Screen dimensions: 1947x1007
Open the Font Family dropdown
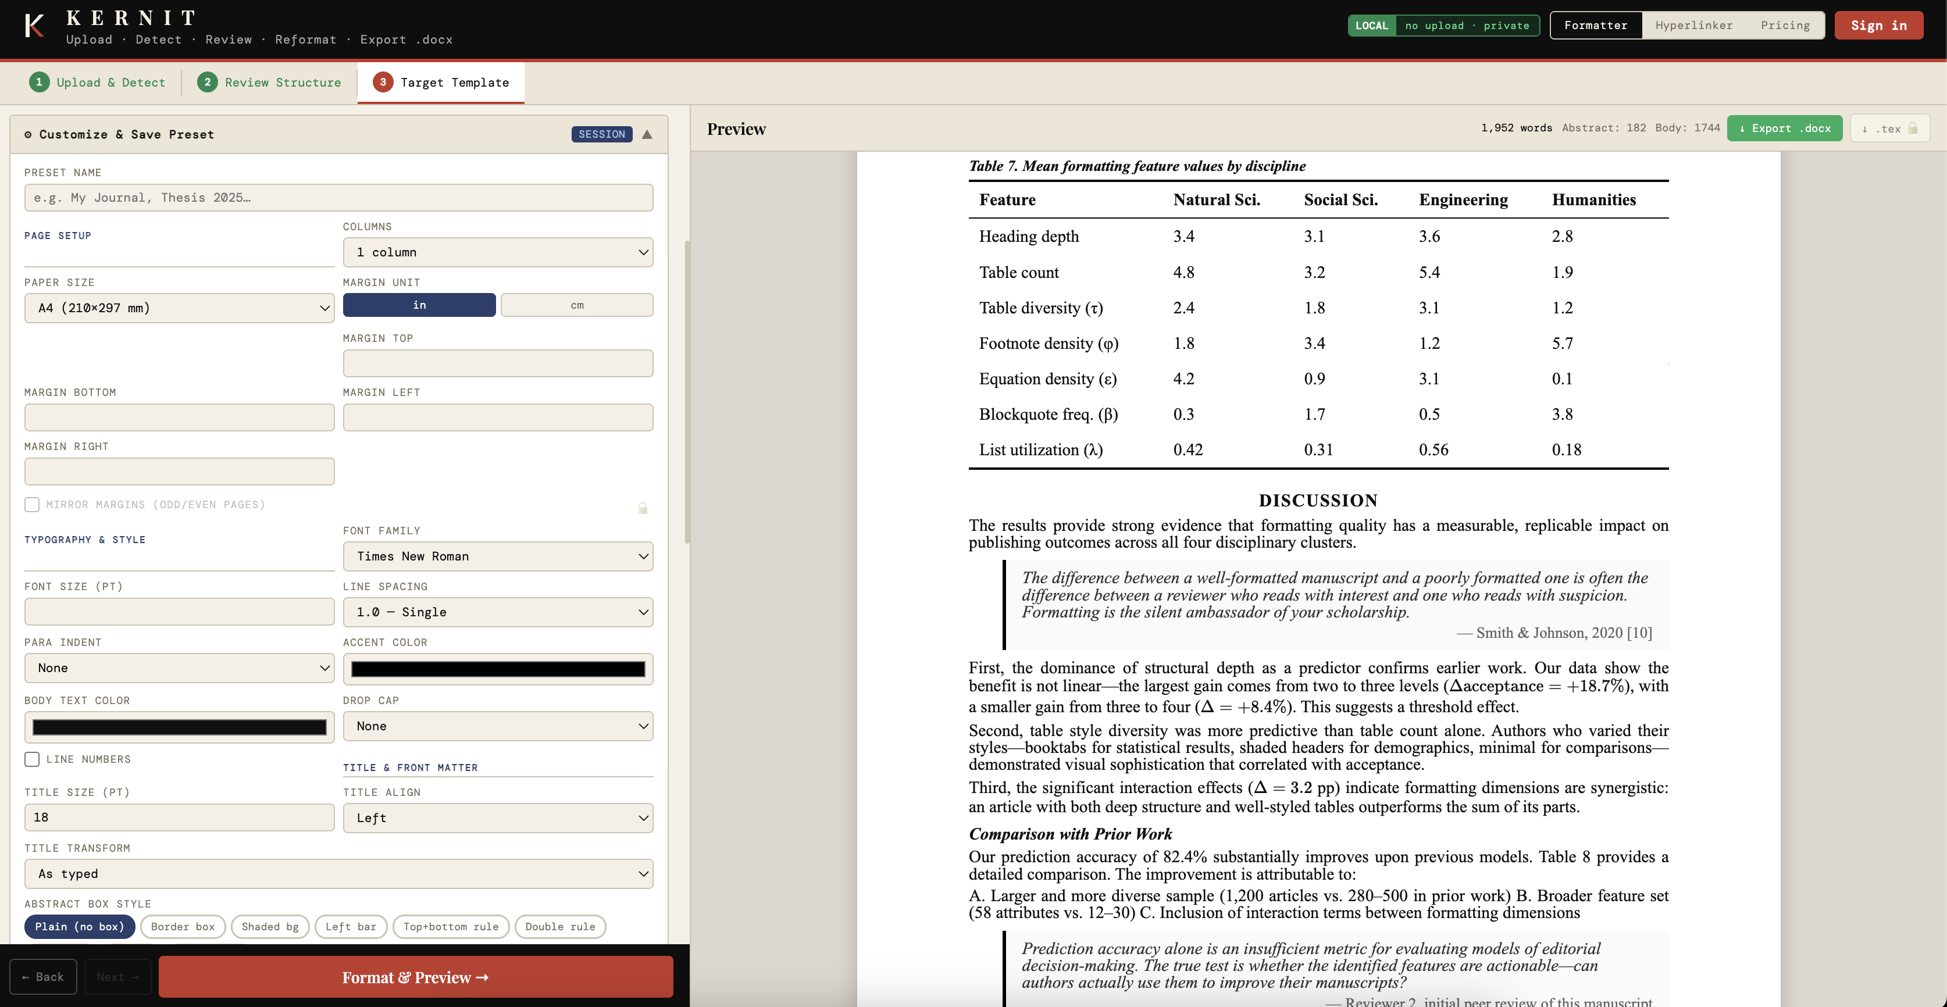tap(497, 557)
